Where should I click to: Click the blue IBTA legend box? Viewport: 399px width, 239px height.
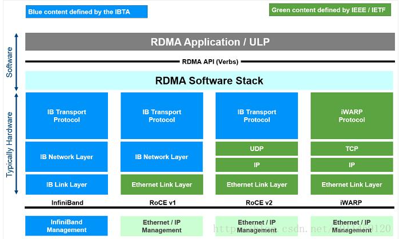[x=87, y=11]
